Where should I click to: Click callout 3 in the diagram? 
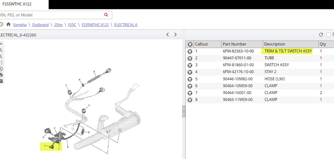click(43, 137)
